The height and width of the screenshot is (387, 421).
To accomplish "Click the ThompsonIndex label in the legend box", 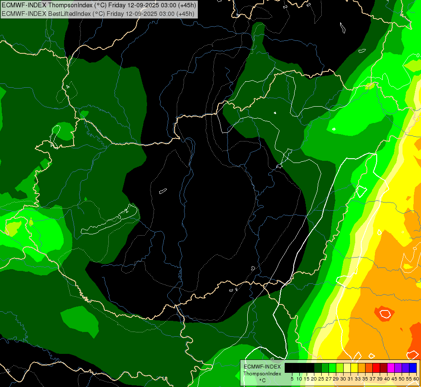I will tap(262, 374).
